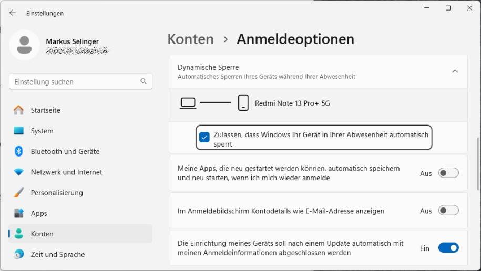
Task: Select Personalisierung in sidebar
Action: coord(80,193)
